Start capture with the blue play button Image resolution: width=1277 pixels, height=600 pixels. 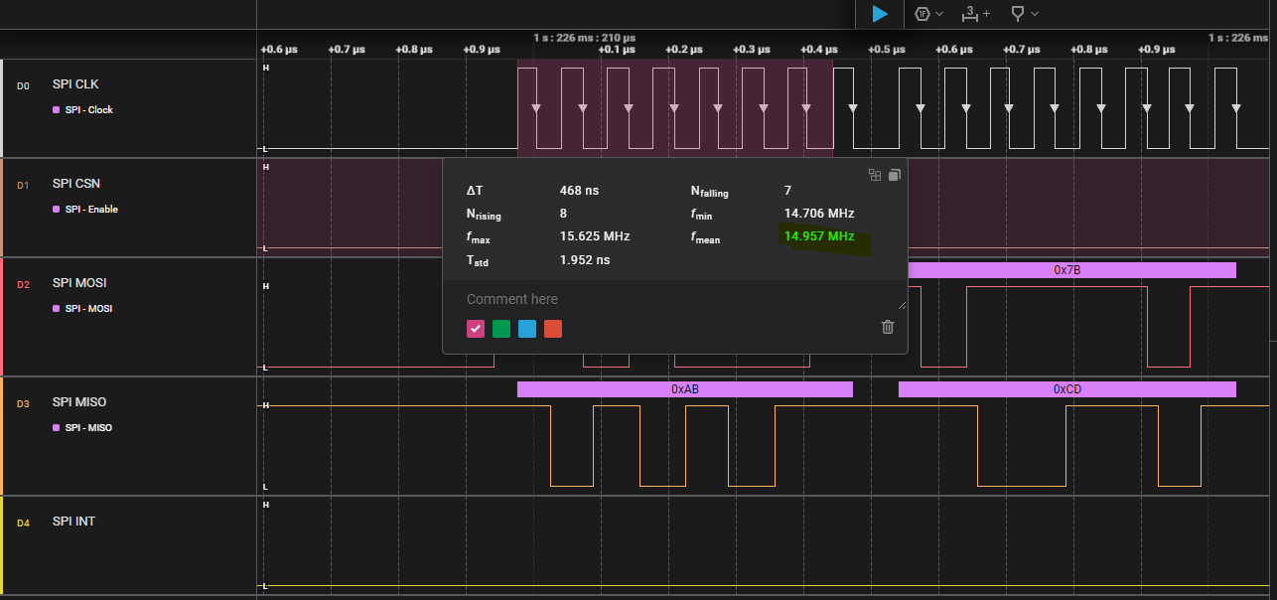click(x=879, y=14)
